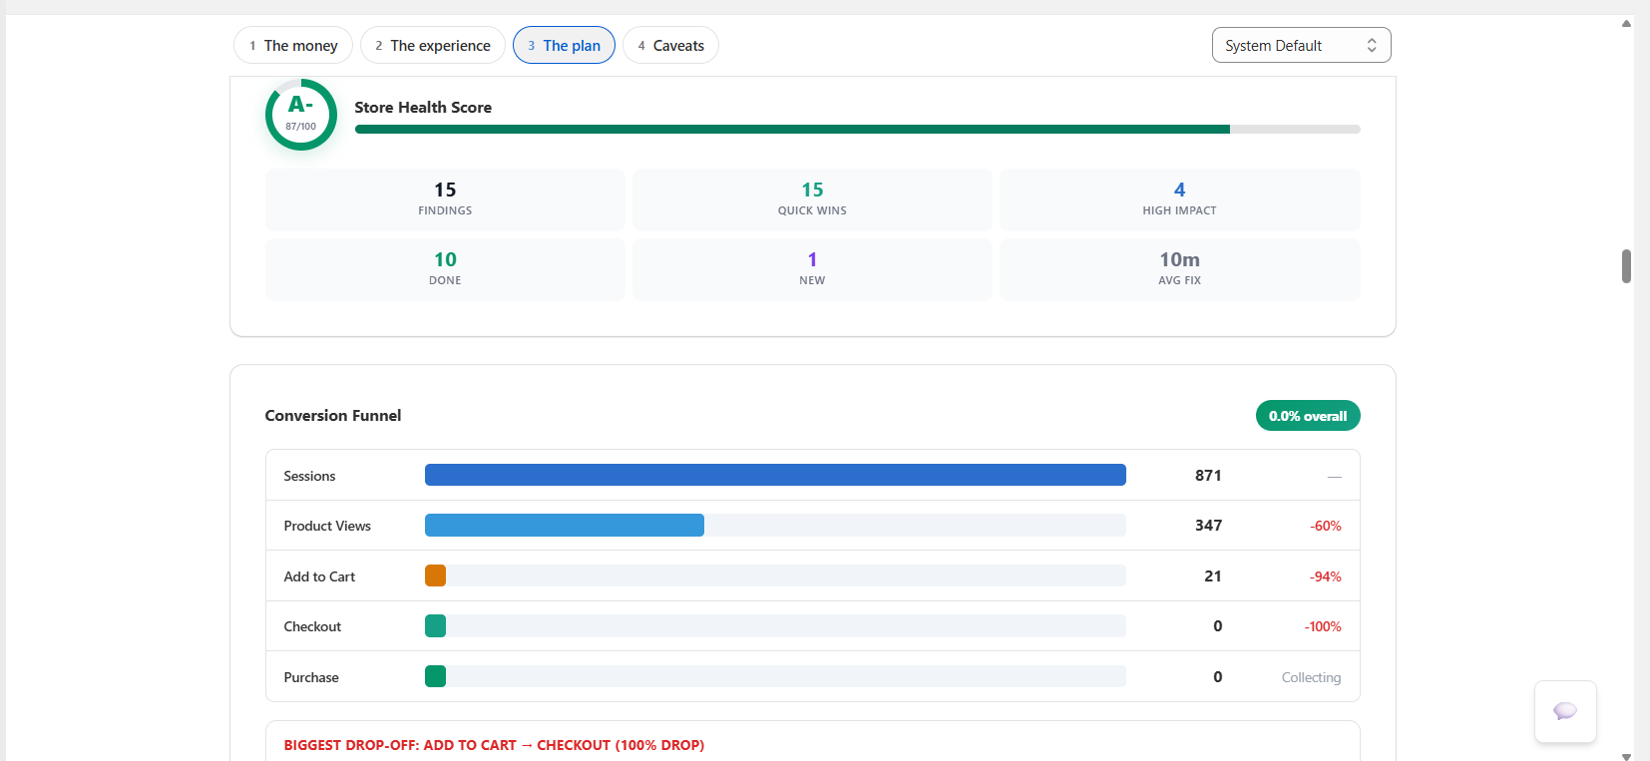The height and width of the screenshot is (761, 1650).
Task: Click the 1 New stat card
Action: click(812, 269)
